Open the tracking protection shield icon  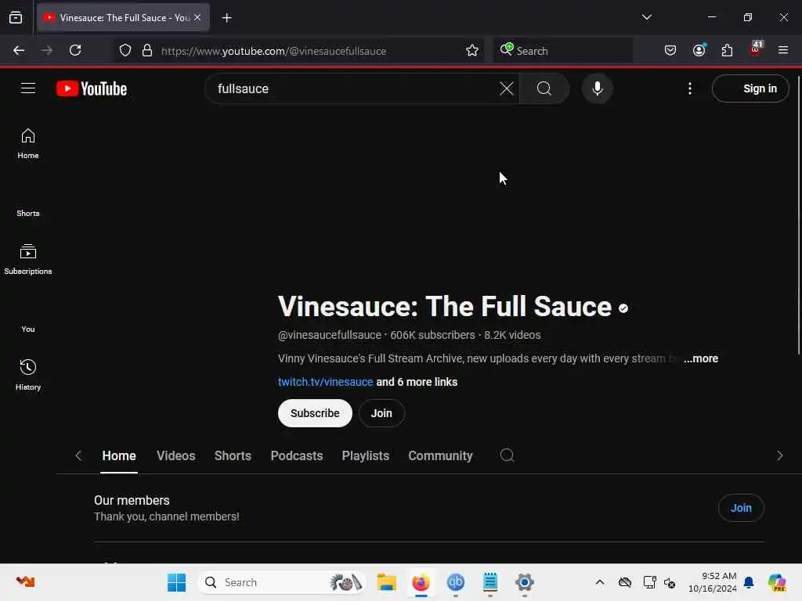125,50
